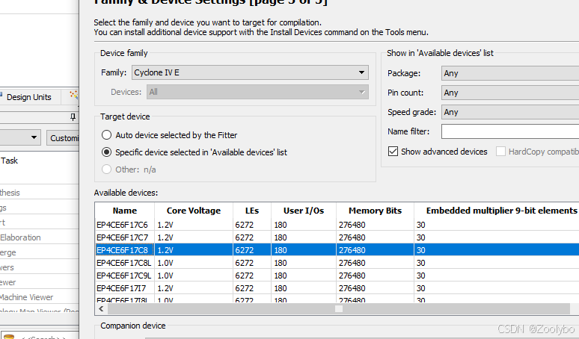This screenshot has width=579, height=339.
Task: Select the highlighted EP4CE6F17C8 device row
Action: [x=337, y=250]
